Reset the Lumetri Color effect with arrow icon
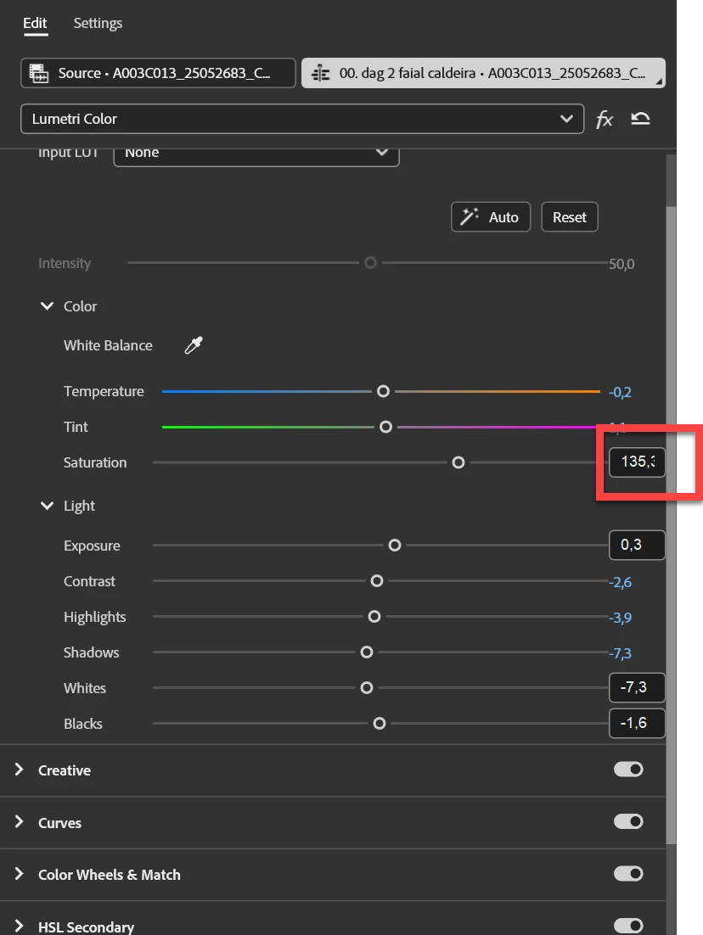 640,119
